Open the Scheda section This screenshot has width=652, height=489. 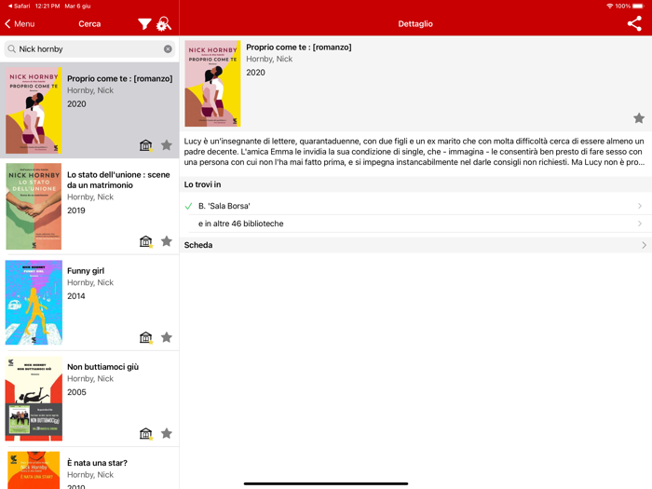point(415,245)
